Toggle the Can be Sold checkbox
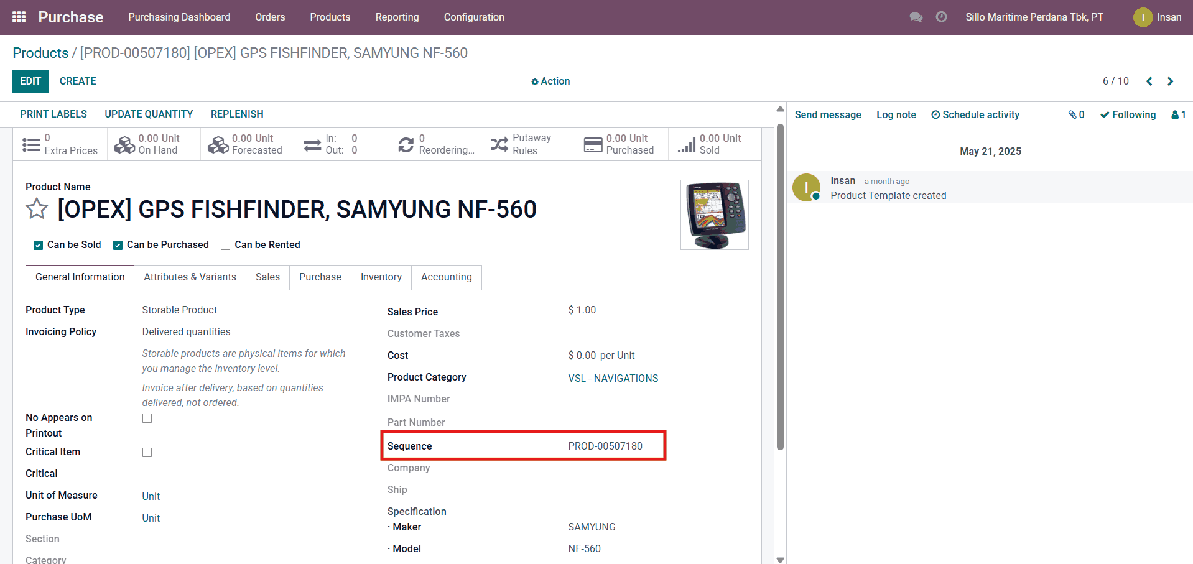Viewport: 1193px width, 564px height. coord(38,245)
